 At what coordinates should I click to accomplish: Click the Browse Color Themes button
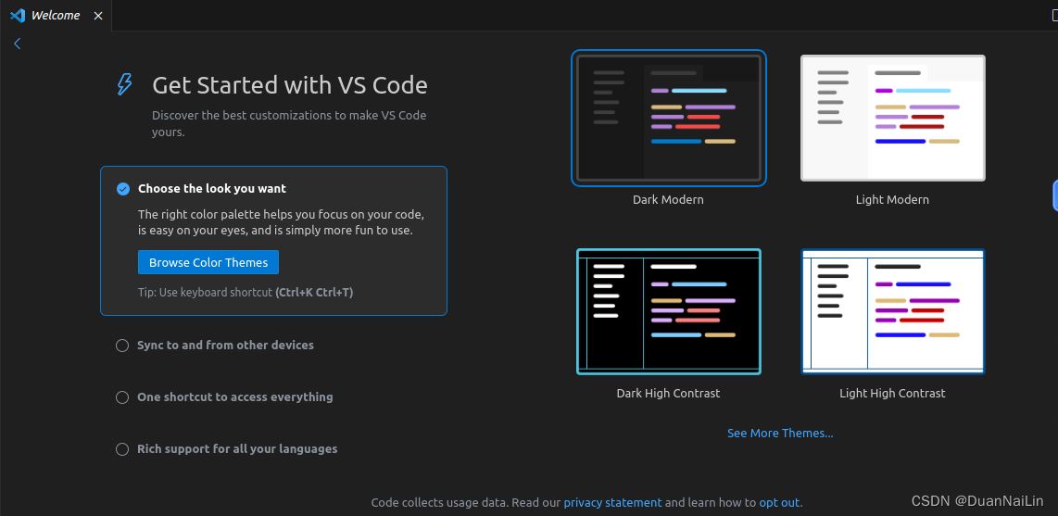coord(208,262)
